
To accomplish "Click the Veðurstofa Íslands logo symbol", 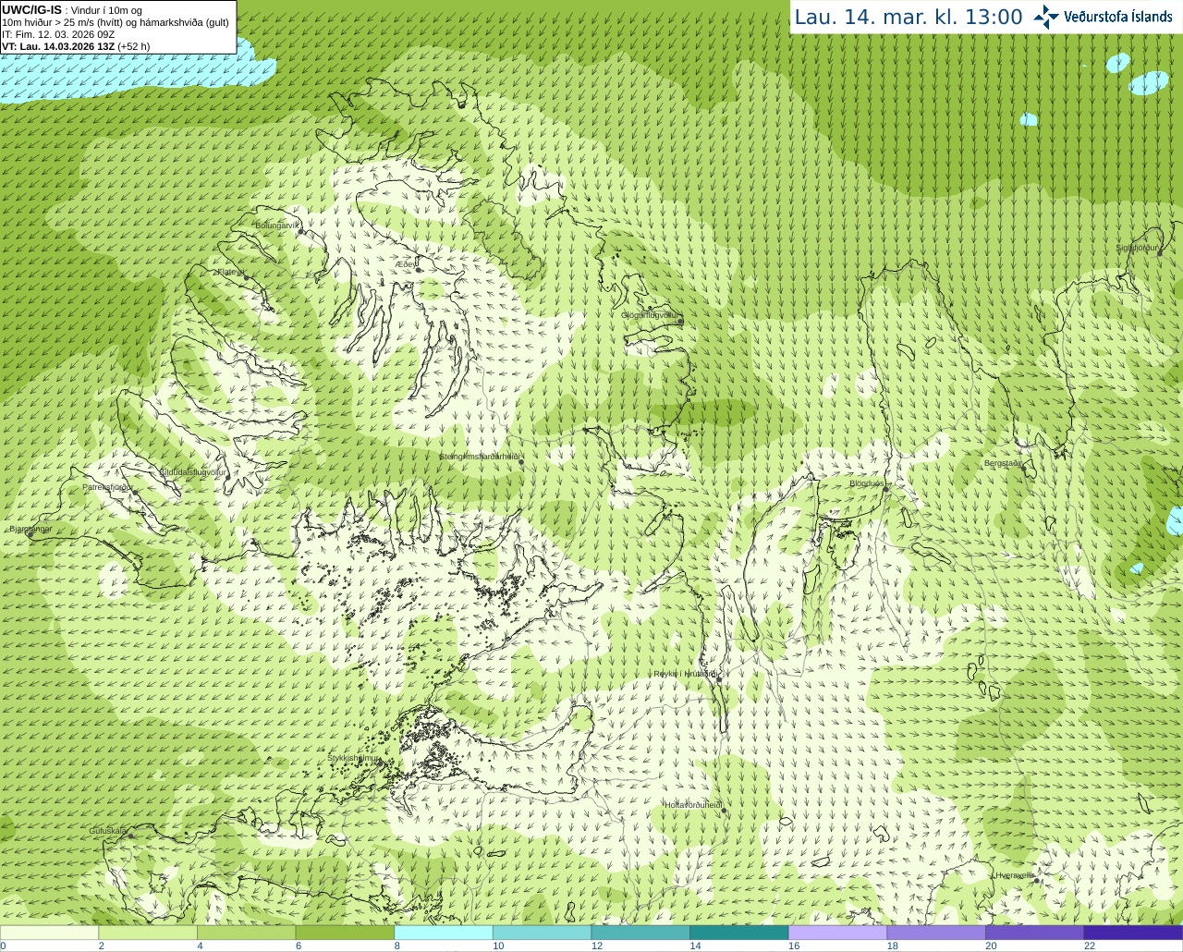I will [x=1046, y=17].
